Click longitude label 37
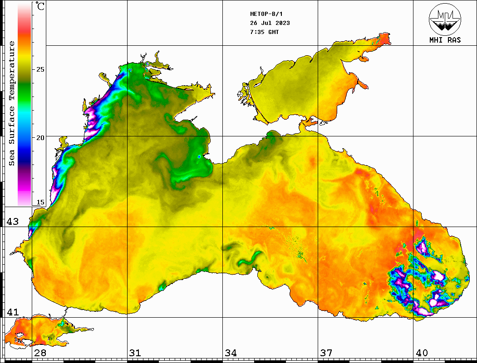Viewport: 477px width, 363px height. pyautogui.click(x=326, y=353)
